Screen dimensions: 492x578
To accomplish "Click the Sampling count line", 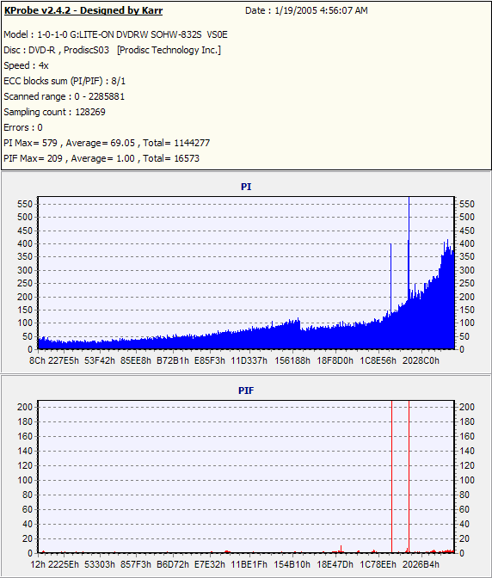I will click(54, 112).
